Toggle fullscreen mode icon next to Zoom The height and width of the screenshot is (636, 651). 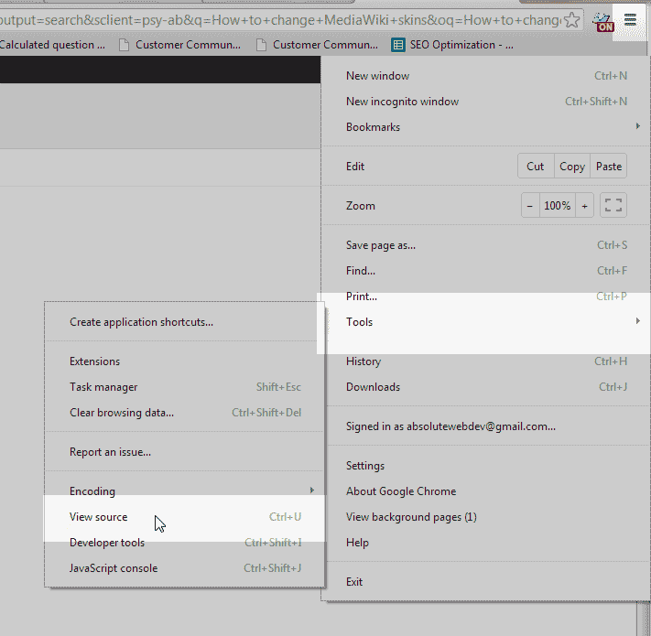[x=613, y=205]
